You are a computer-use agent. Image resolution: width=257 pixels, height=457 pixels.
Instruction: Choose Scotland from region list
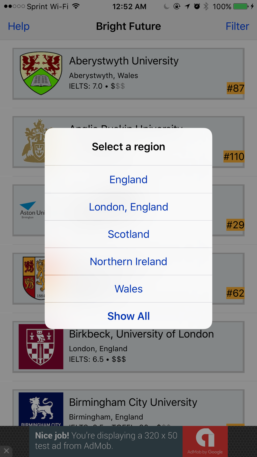[x=128, y=234]
